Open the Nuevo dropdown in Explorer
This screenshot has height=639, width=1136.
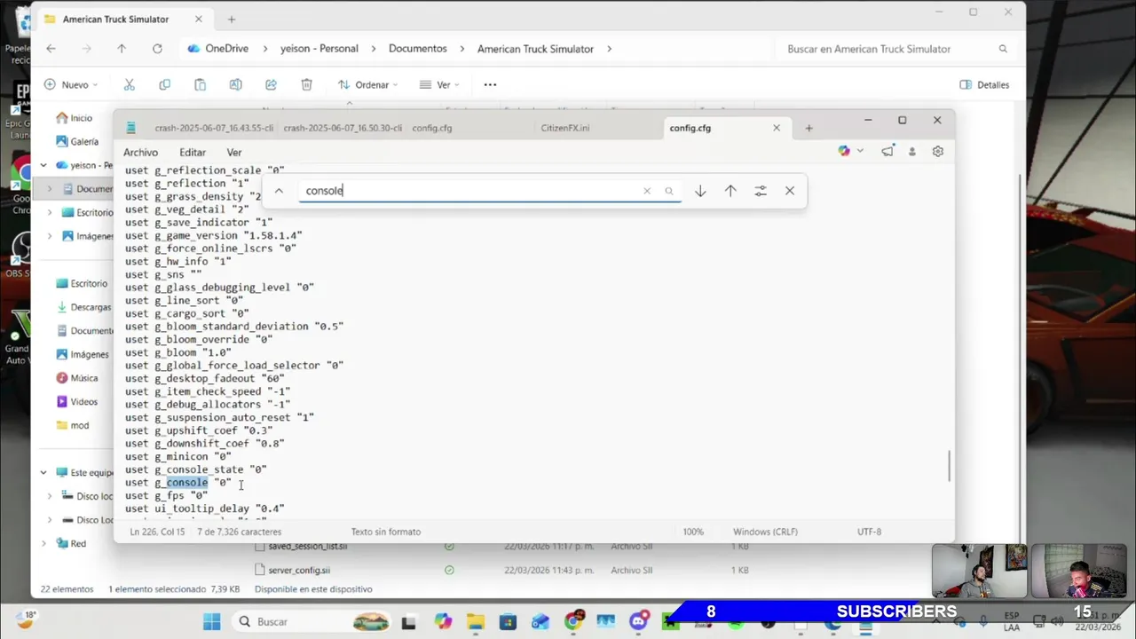point(71,84)
